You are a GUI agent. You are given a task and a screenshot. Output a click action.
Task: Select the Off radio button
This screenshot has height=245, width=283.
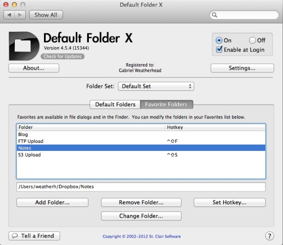tap(253, 40)
